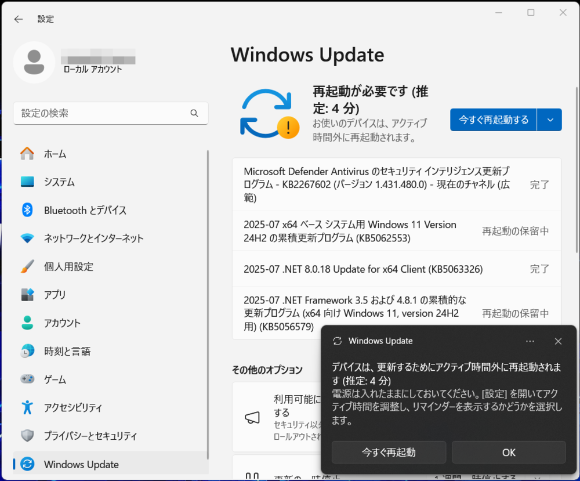Click the sync icon in notification header

coord(338,341)
